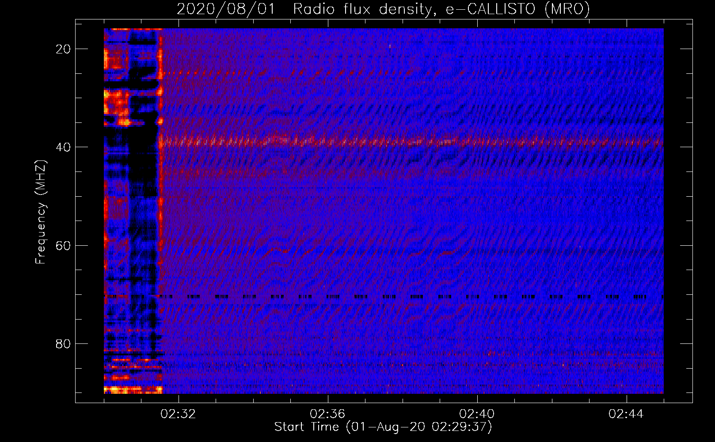Click the time tick label "02:32"
The width and height of the screenshot is (715, 442).
(178, 414)
